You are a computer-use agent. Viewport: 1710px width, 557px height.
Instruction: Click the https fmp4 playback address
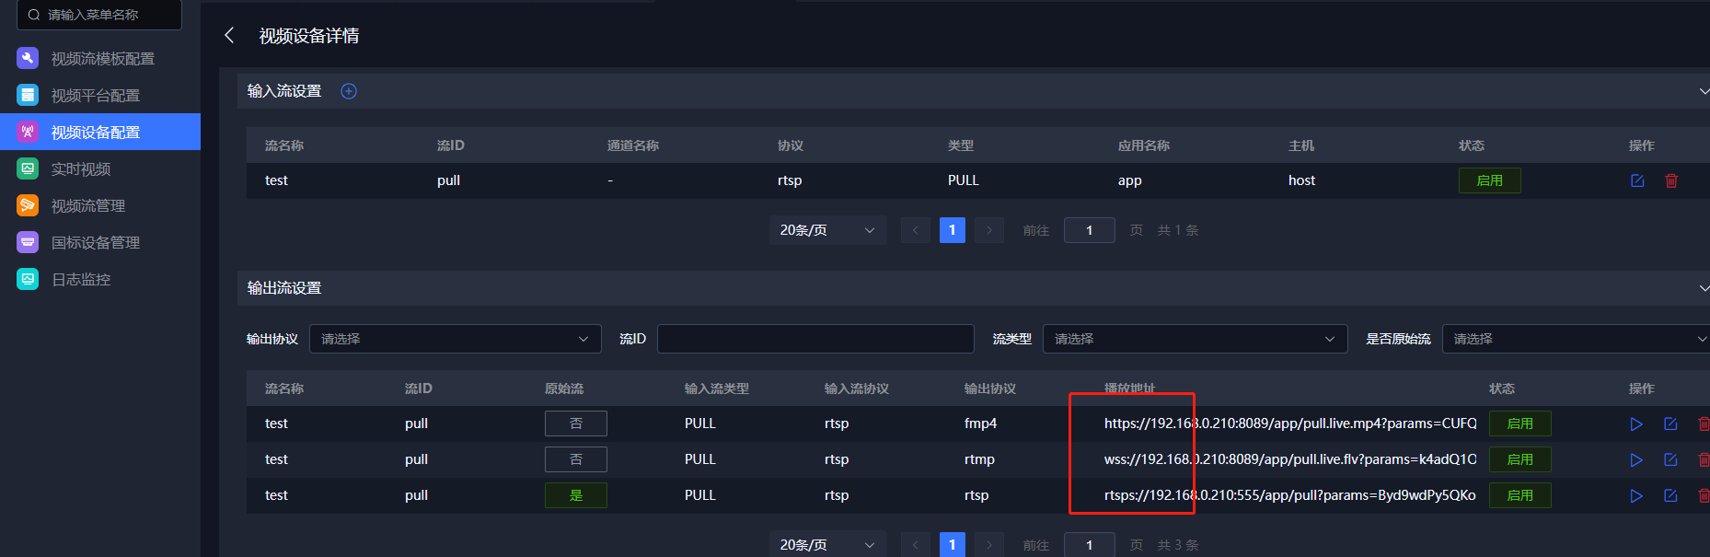pos(1290,424)
